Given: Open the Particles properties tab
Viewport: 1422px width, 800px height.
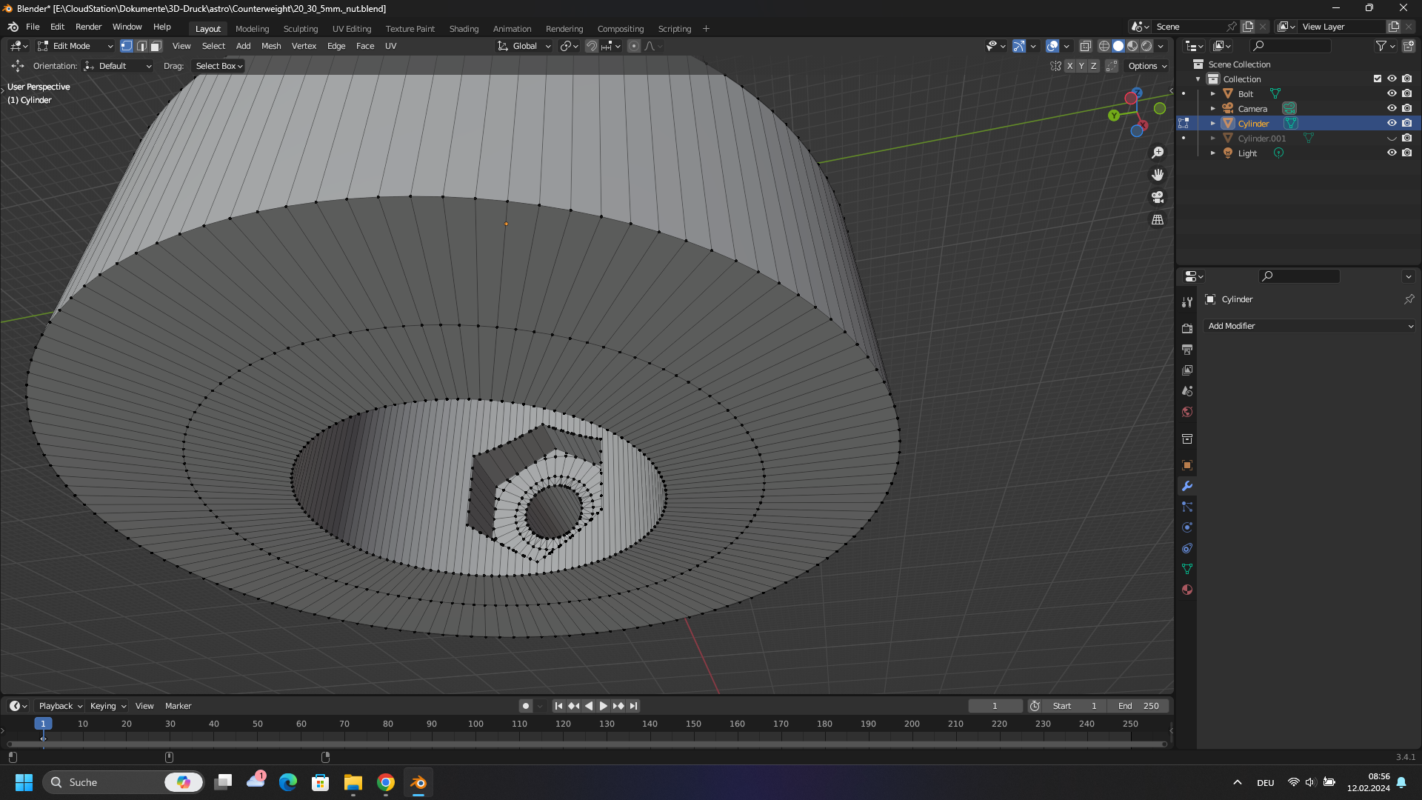Looking at the screenshot, I should pos(1187,507).
